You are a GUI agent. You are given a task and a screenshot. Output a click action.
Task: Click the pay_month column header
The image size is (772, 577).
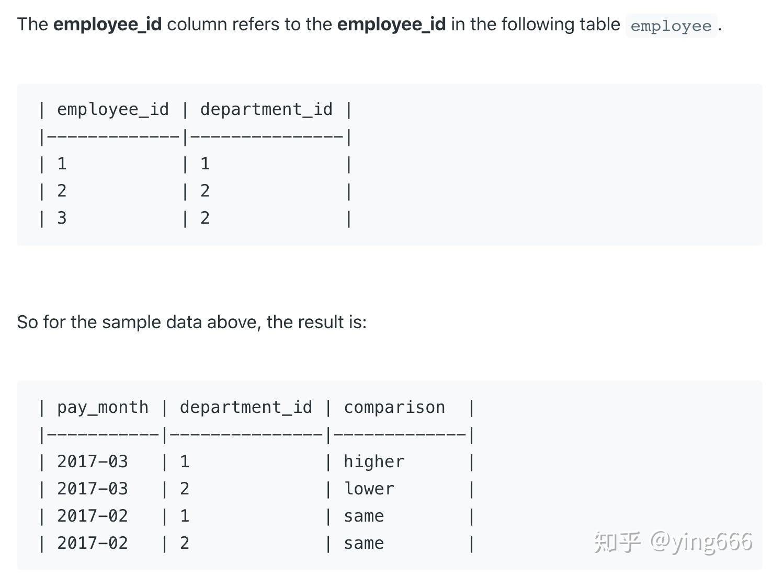click(103, 408)
